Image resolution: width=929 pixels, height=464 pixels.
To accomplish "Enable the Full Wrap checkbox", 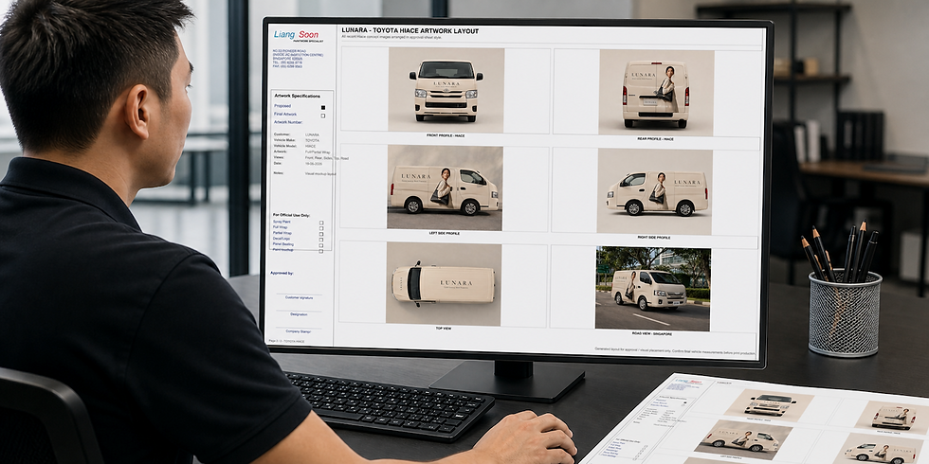I will 321,228.
